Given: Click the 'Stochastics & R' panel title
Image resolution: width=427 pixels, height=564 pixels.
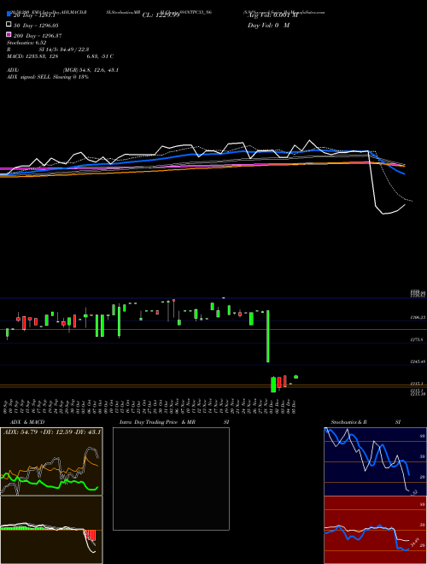Looking at the screenshot, I should pyautogui.click(x=348, y=422).
